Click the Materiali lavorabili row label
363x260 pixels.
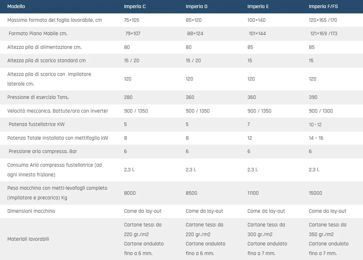point(28,239)
